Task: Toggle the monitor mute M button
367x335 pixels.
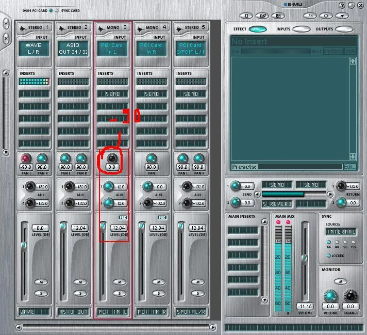Action: click(x=339, y=281)
